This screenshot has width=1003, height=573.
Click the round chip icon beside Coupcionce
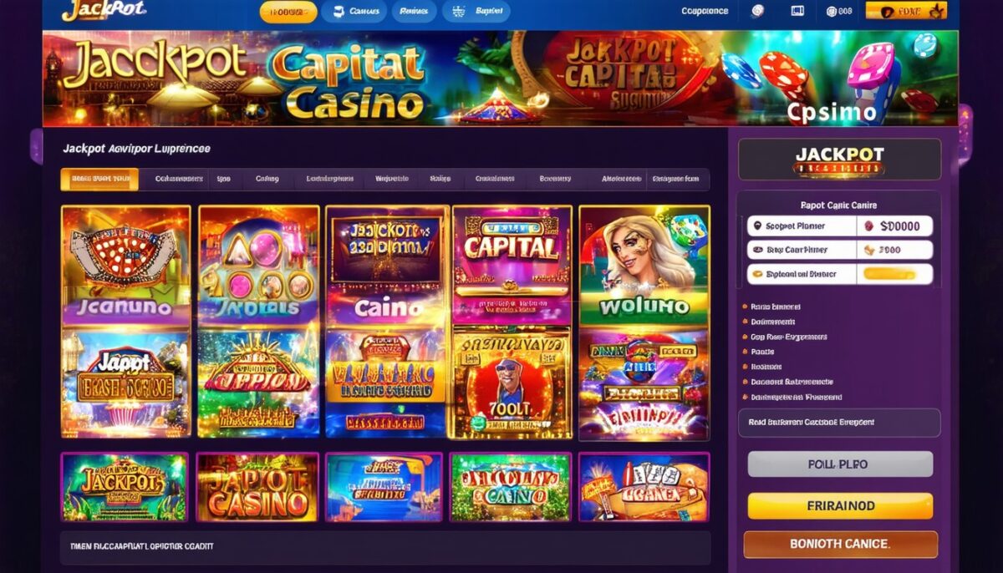[758, 11]
